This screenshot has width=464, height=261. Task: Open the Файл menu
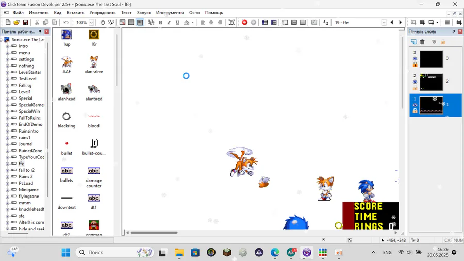pyautogui.click(x=18, y=13)
